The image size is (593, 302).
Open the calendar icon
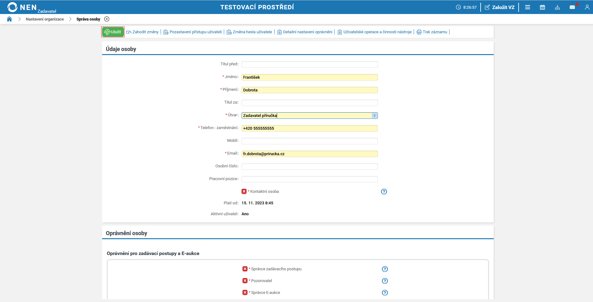[x=543, y=7]
